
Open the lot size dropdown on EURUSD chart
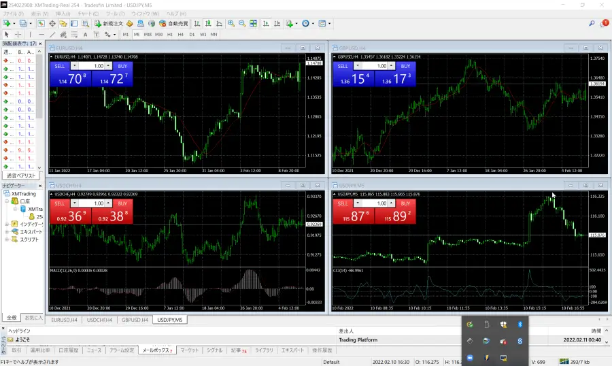point(109,66)
